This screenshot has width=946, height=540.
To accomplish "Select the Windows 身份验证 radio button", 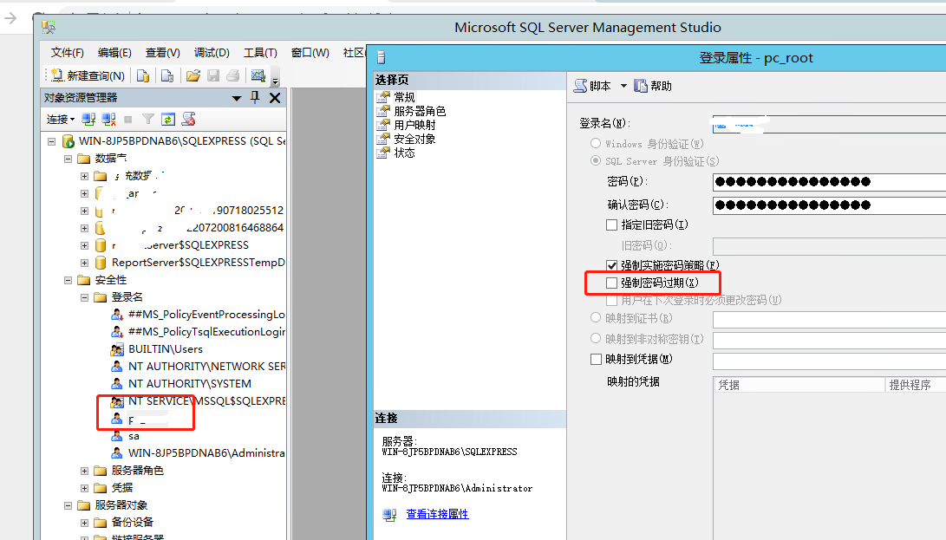I will pos(596,144).
